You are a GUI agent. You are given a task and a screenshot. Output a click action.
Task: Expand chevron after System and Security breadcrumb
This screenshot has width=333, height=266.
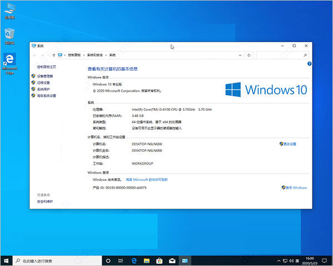pyautogui.click(x=106, y=55)
